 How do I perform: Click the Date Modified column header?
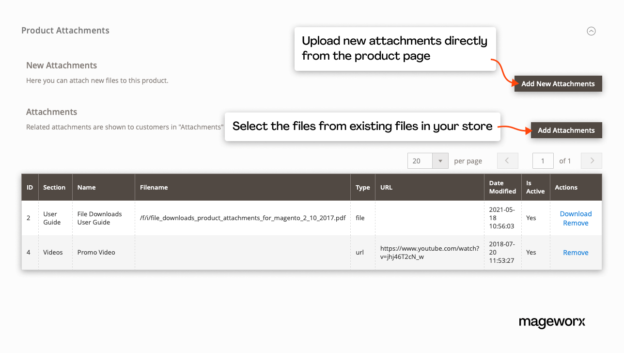tap(502, 187)
